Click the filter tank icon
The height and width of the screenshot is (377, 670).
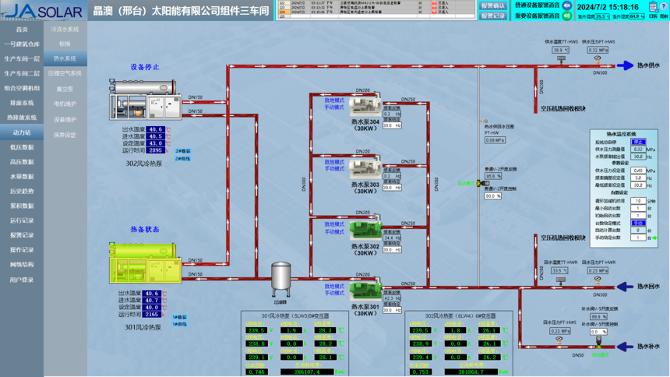pyautogui.click(x=280, y=277)
